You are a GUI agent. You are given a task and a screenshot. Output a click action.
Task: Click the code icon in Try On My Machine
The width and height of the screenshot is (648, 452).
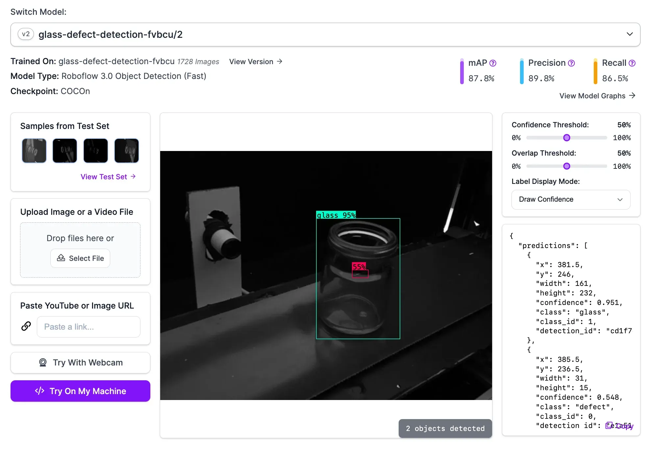click(39, 391)
